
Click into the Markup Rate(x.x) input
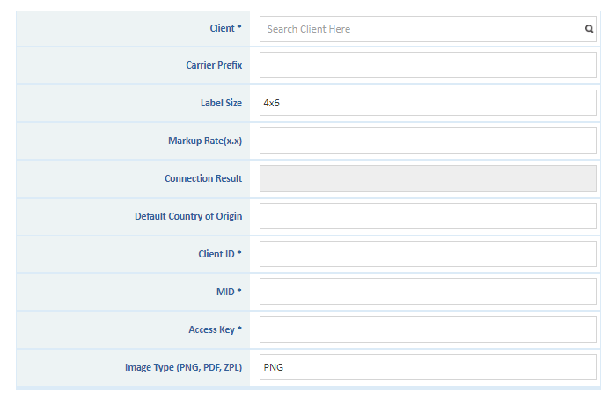coord(428,141)
